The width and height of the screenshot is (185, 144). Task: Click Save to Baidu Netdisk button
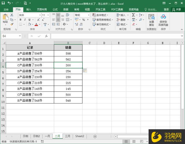tap(163, 20)
